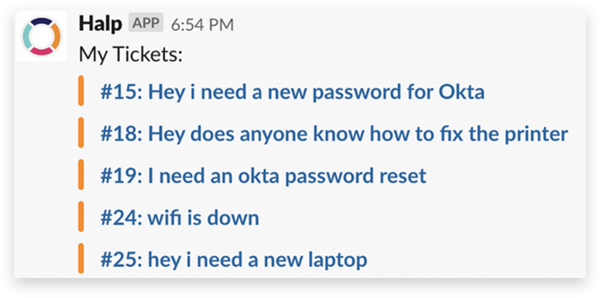Select the orange bar beside ticket #19

tap(81, 174)
